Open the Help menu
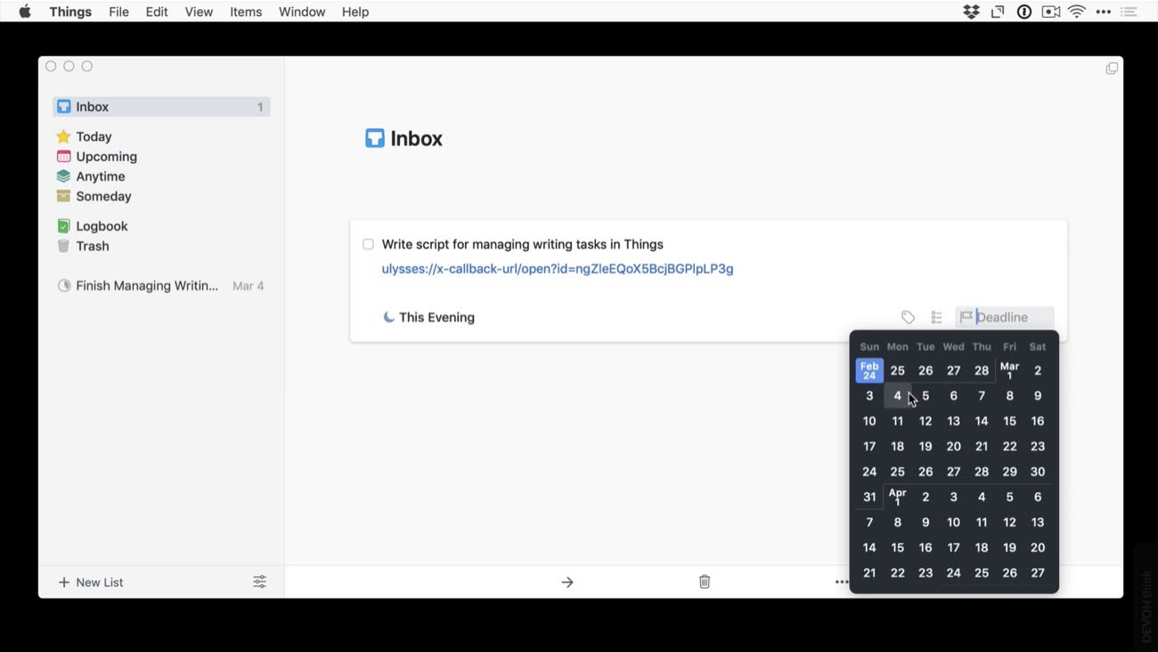 tap(355, 12)
